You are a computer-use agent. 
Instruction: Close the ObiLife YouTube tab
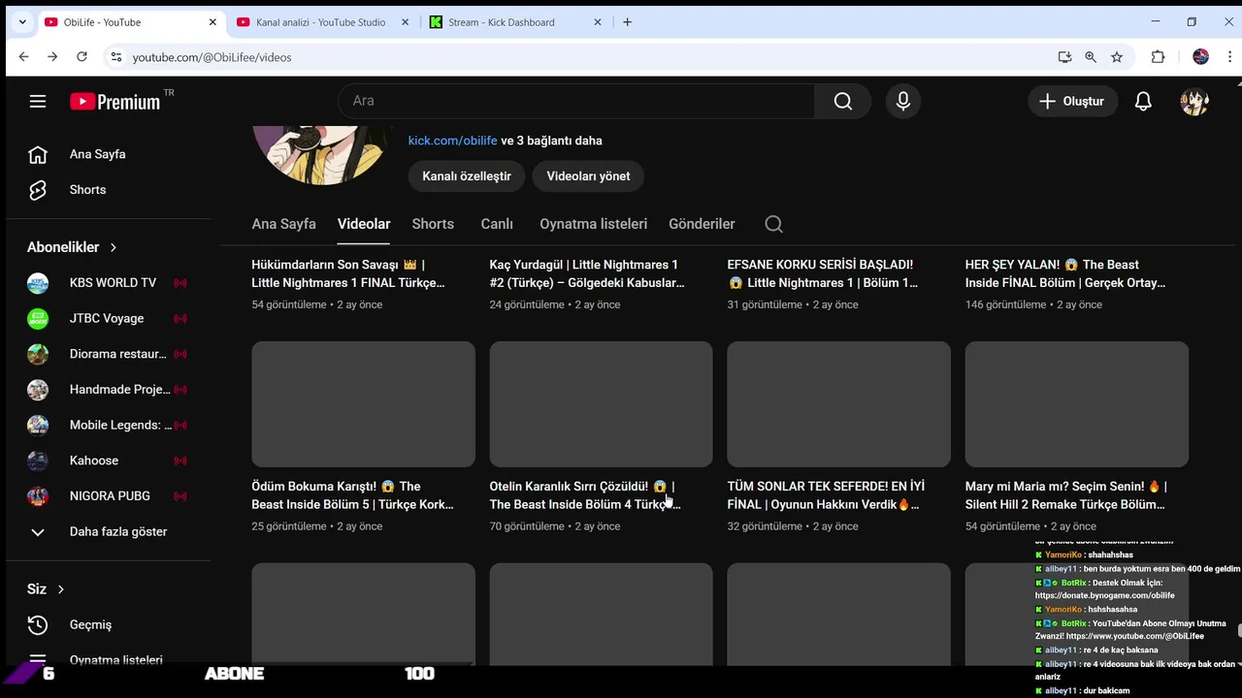[x=212, y=22]
